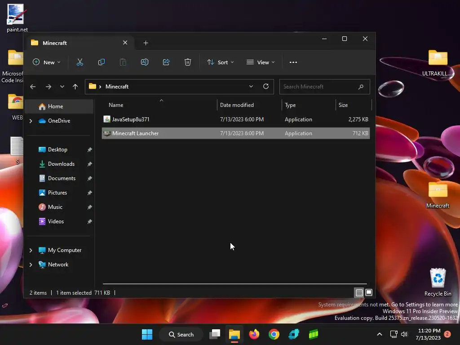
Task: Open the volume control in tray
Action: [x=404, y=334]
